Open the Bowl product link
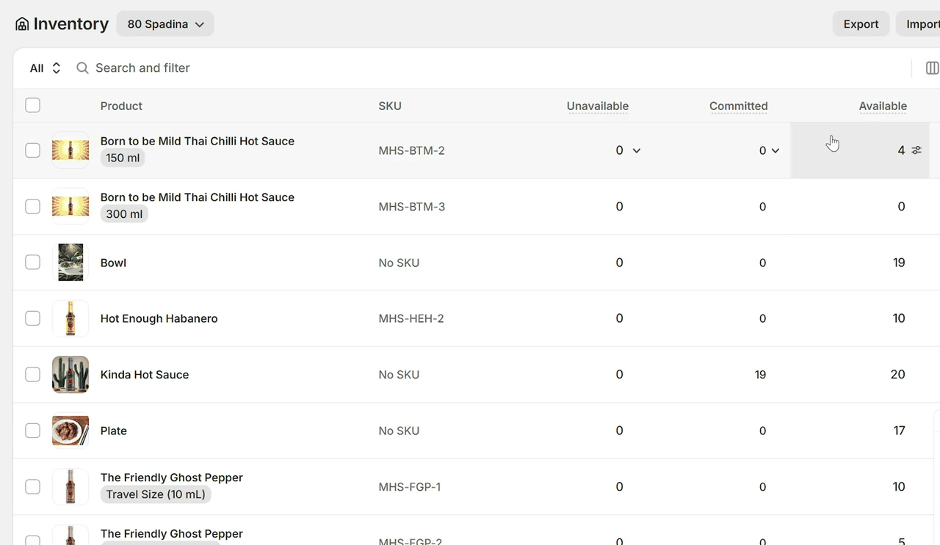 tap(113, 263)
